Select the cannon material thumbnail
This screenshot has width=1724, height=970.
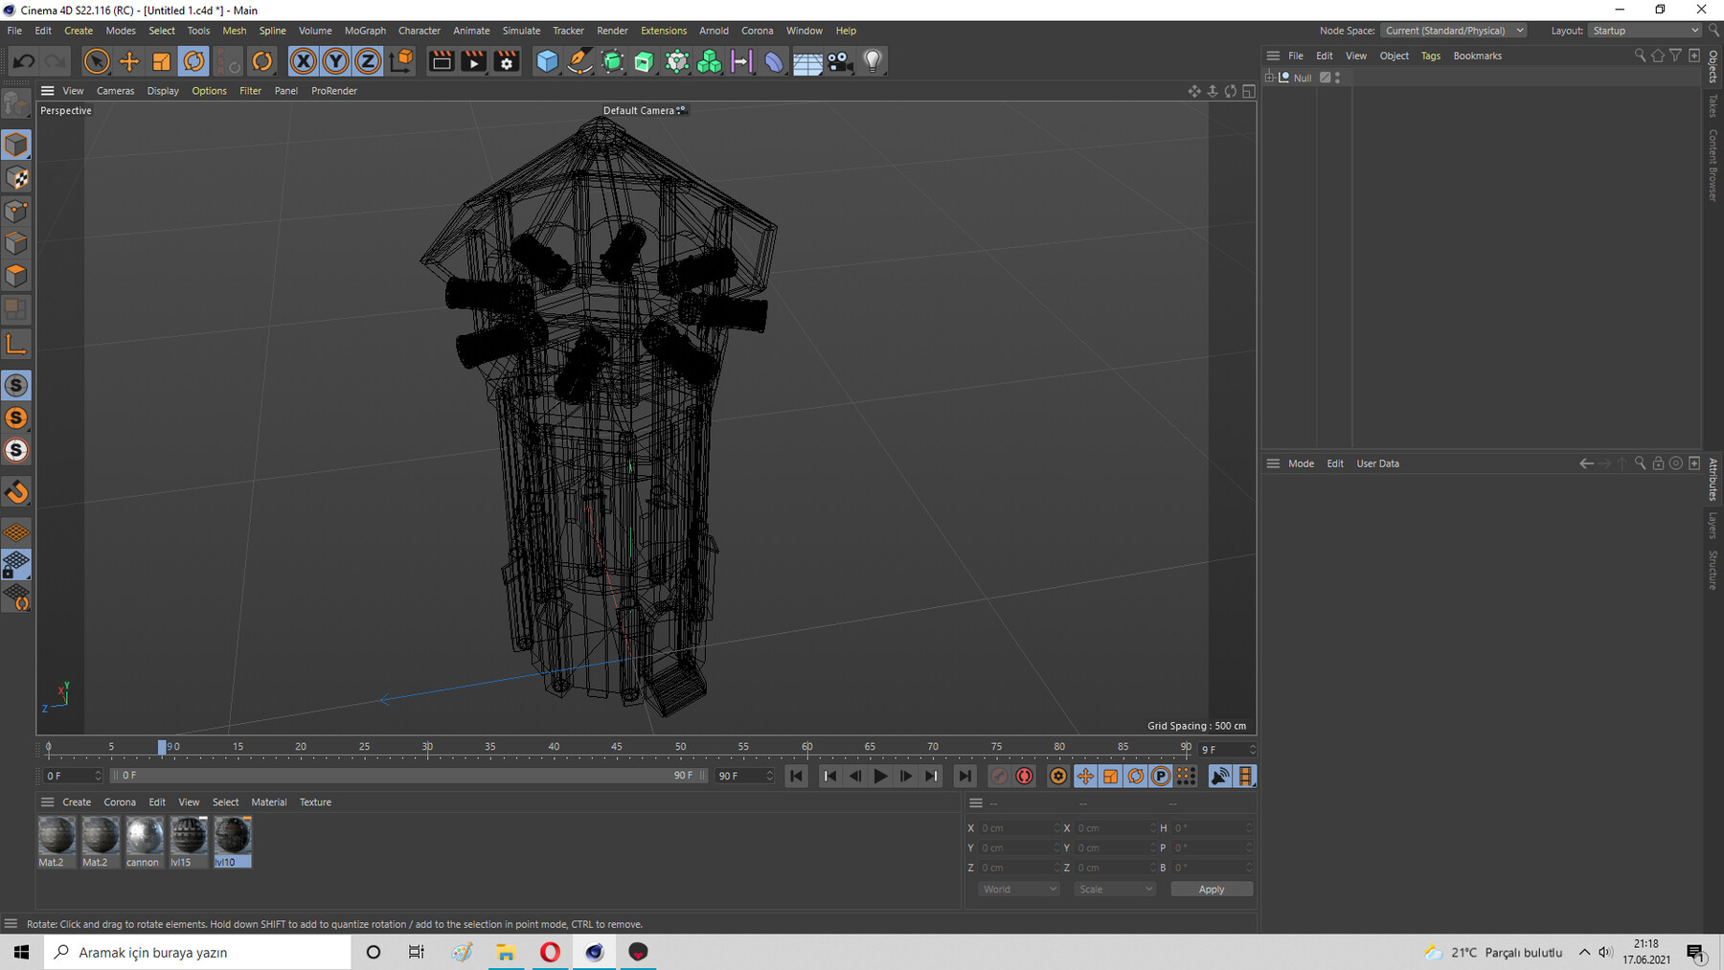point(144,836)
